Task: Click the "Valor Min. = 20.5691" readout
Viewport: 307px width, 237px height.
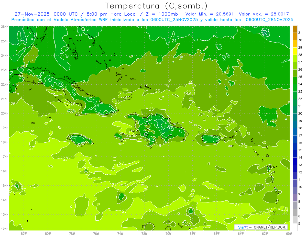Action: coord(209,14)
